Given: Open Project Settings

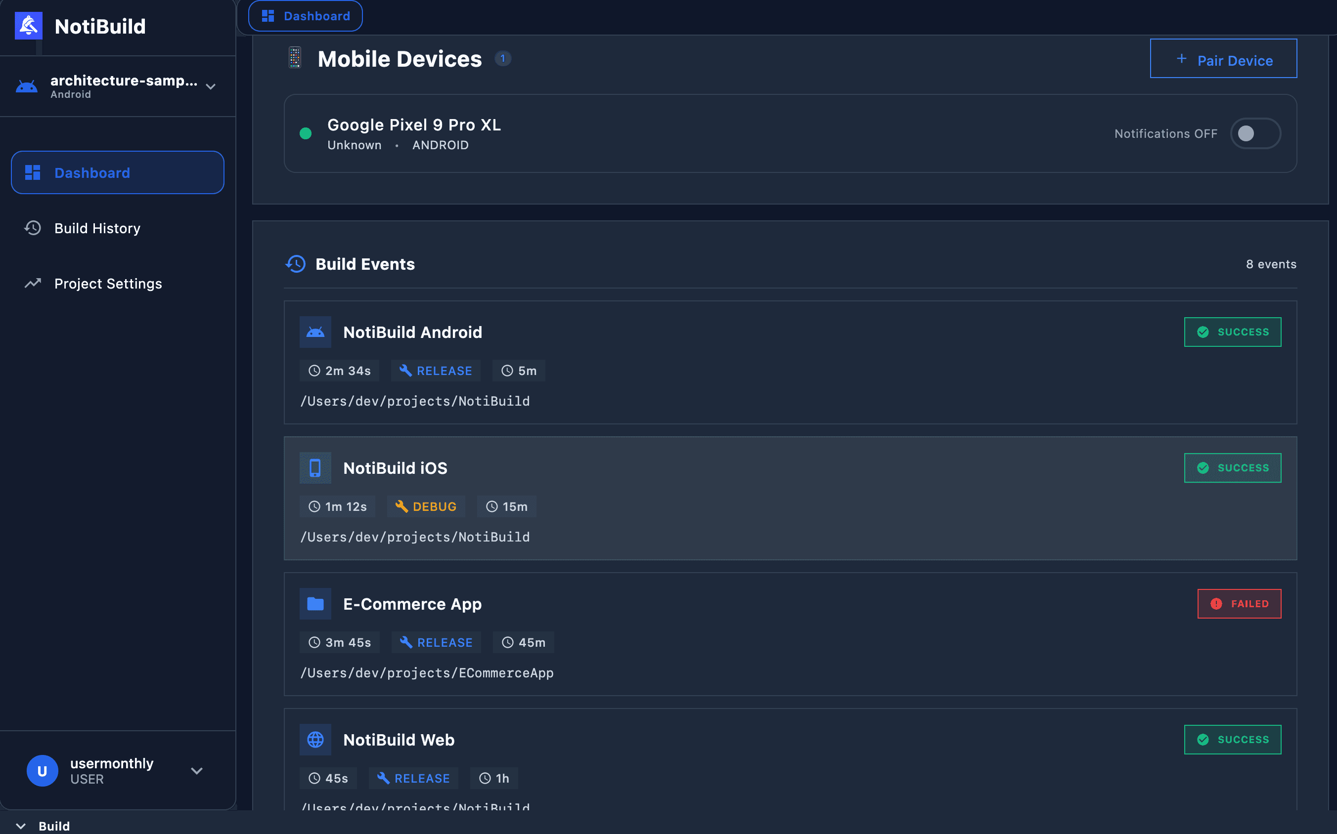Looking at the screenshot, I should (108, 283).
